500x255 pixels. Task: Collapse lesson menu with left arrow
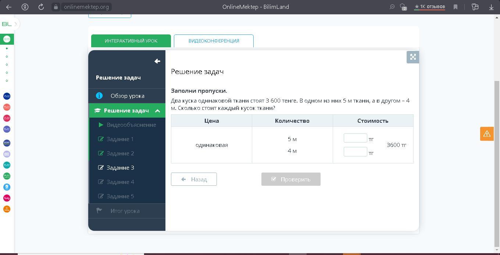point(157,61)
